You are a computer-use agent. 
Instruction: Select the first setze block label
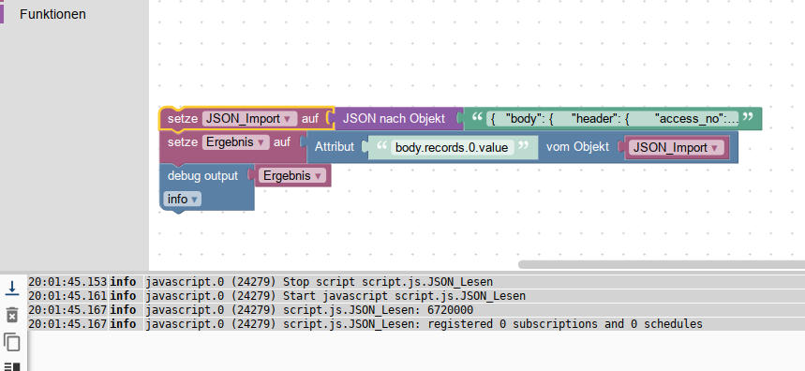(182, 119)
